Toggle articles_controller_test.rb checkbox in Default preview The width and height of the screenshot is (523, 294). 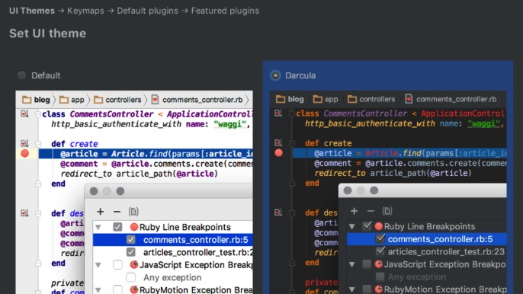pos(131,252)
